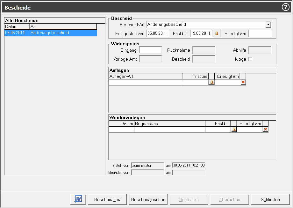293x208 pixels.
Task: Click the Widerspruch Eingang field
Action: 150,50
